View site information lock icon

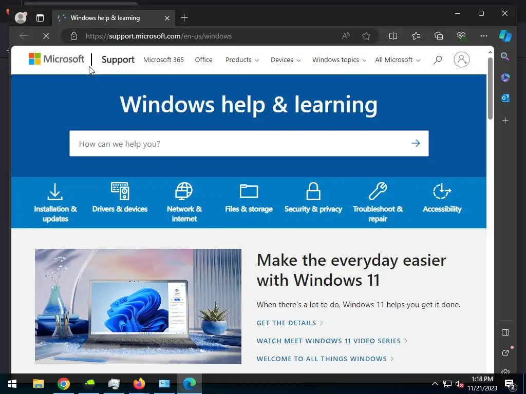[74, 36]
